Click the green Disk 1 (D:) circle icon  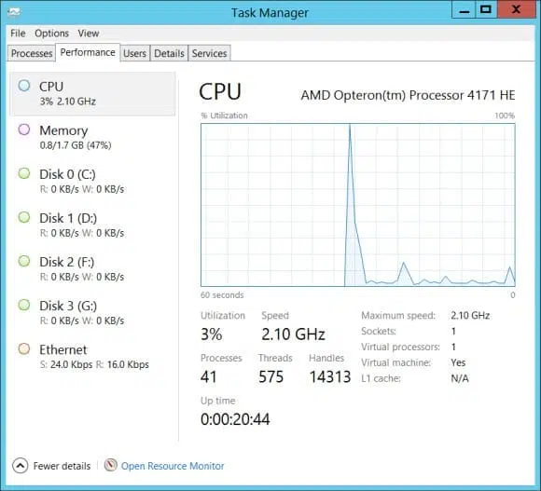[24, 217]
